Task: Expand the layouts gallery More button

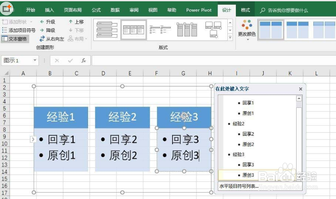Action: coord(230,37)
